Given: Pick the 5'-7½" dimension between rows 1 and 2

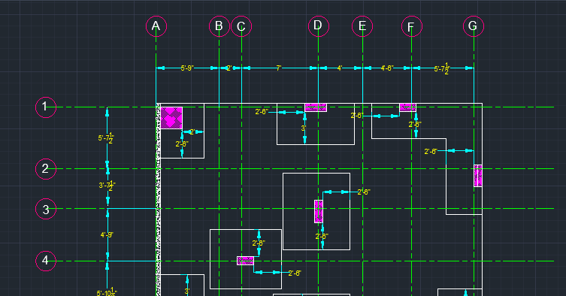Looking at the screenshot, I should pyautogui.click(x=106, y=138).
